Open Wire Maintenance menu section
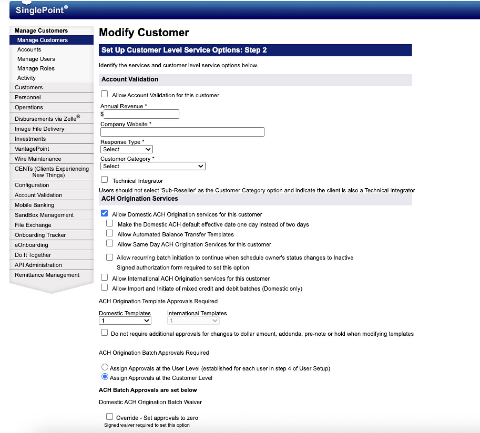 (x=51, y=159)
